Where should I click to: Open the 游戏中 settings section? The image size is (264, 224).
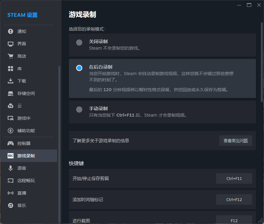point(29,118)
